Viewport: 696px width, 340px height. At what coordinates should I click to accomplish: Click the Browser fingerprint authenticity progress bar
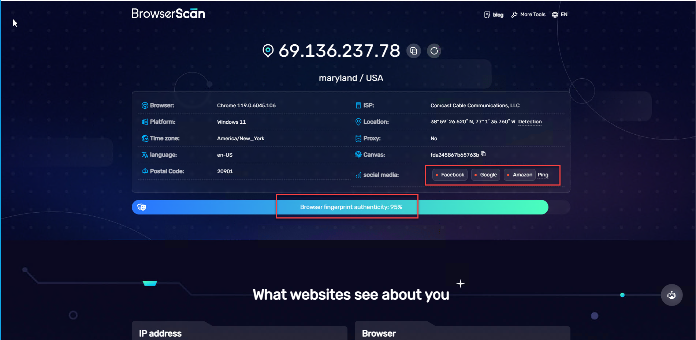click(x=351, y=207)
